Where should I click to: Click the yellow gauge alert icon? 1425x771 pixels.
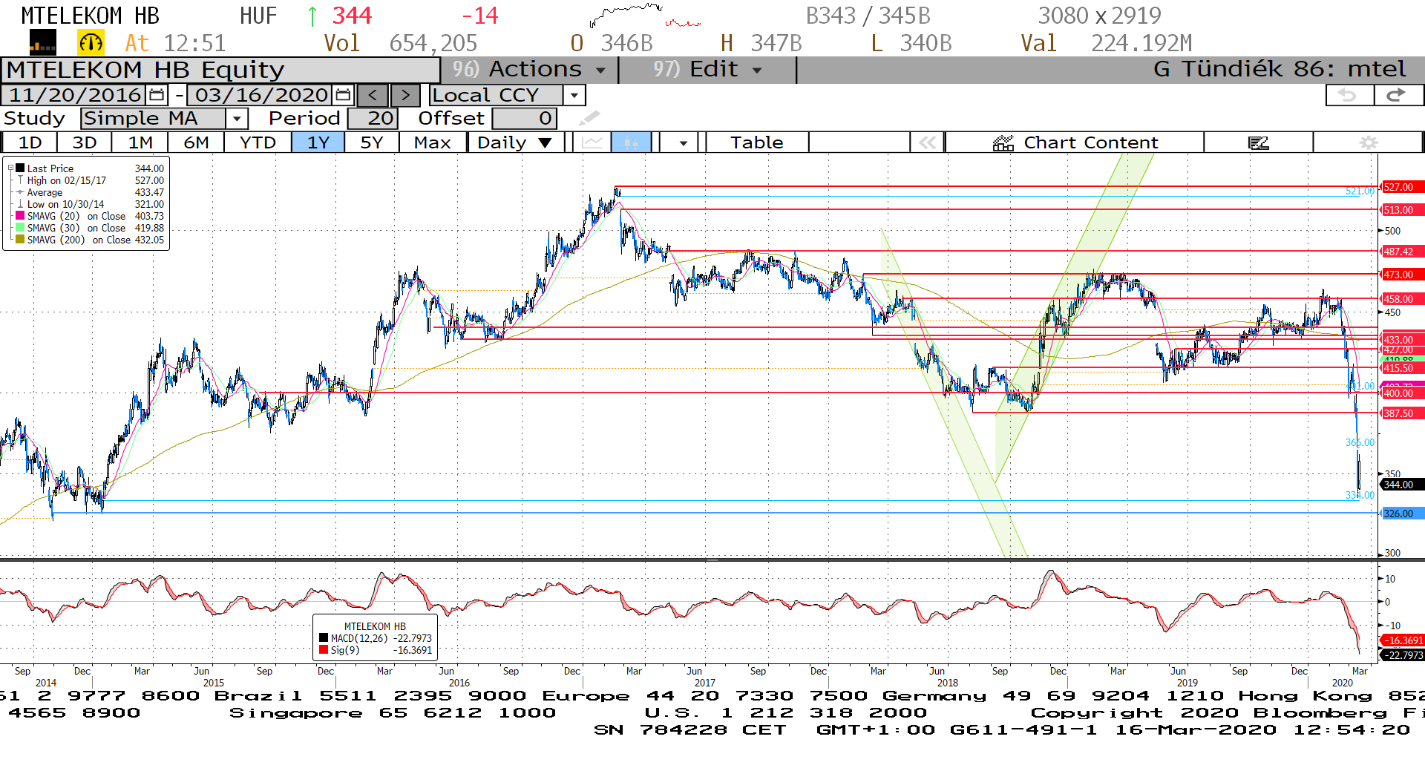click(91, 43)
